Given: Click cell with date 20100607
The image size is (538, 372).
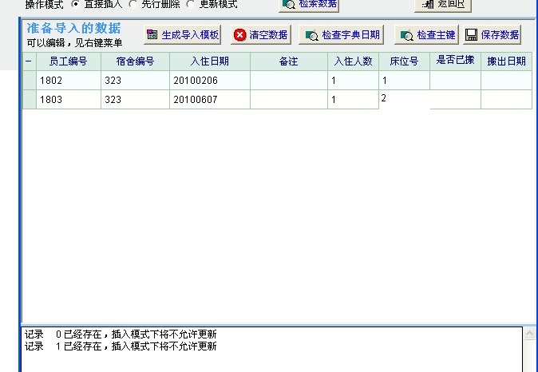Looking at the screenshot, I should pos(209,100).
